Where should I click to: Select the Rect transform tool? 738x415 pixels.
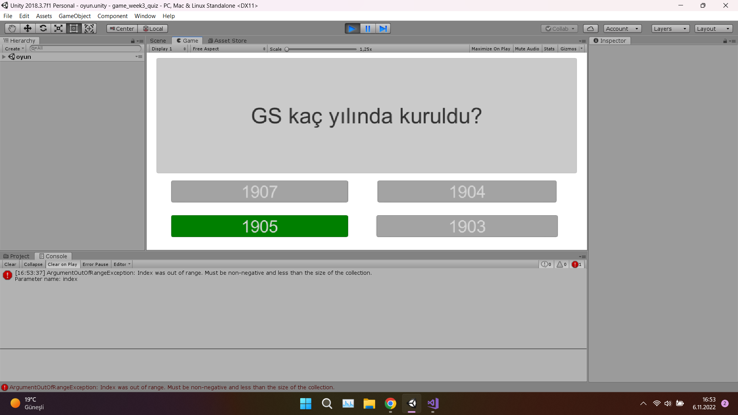pyautogui.click(x=74, y=28)
